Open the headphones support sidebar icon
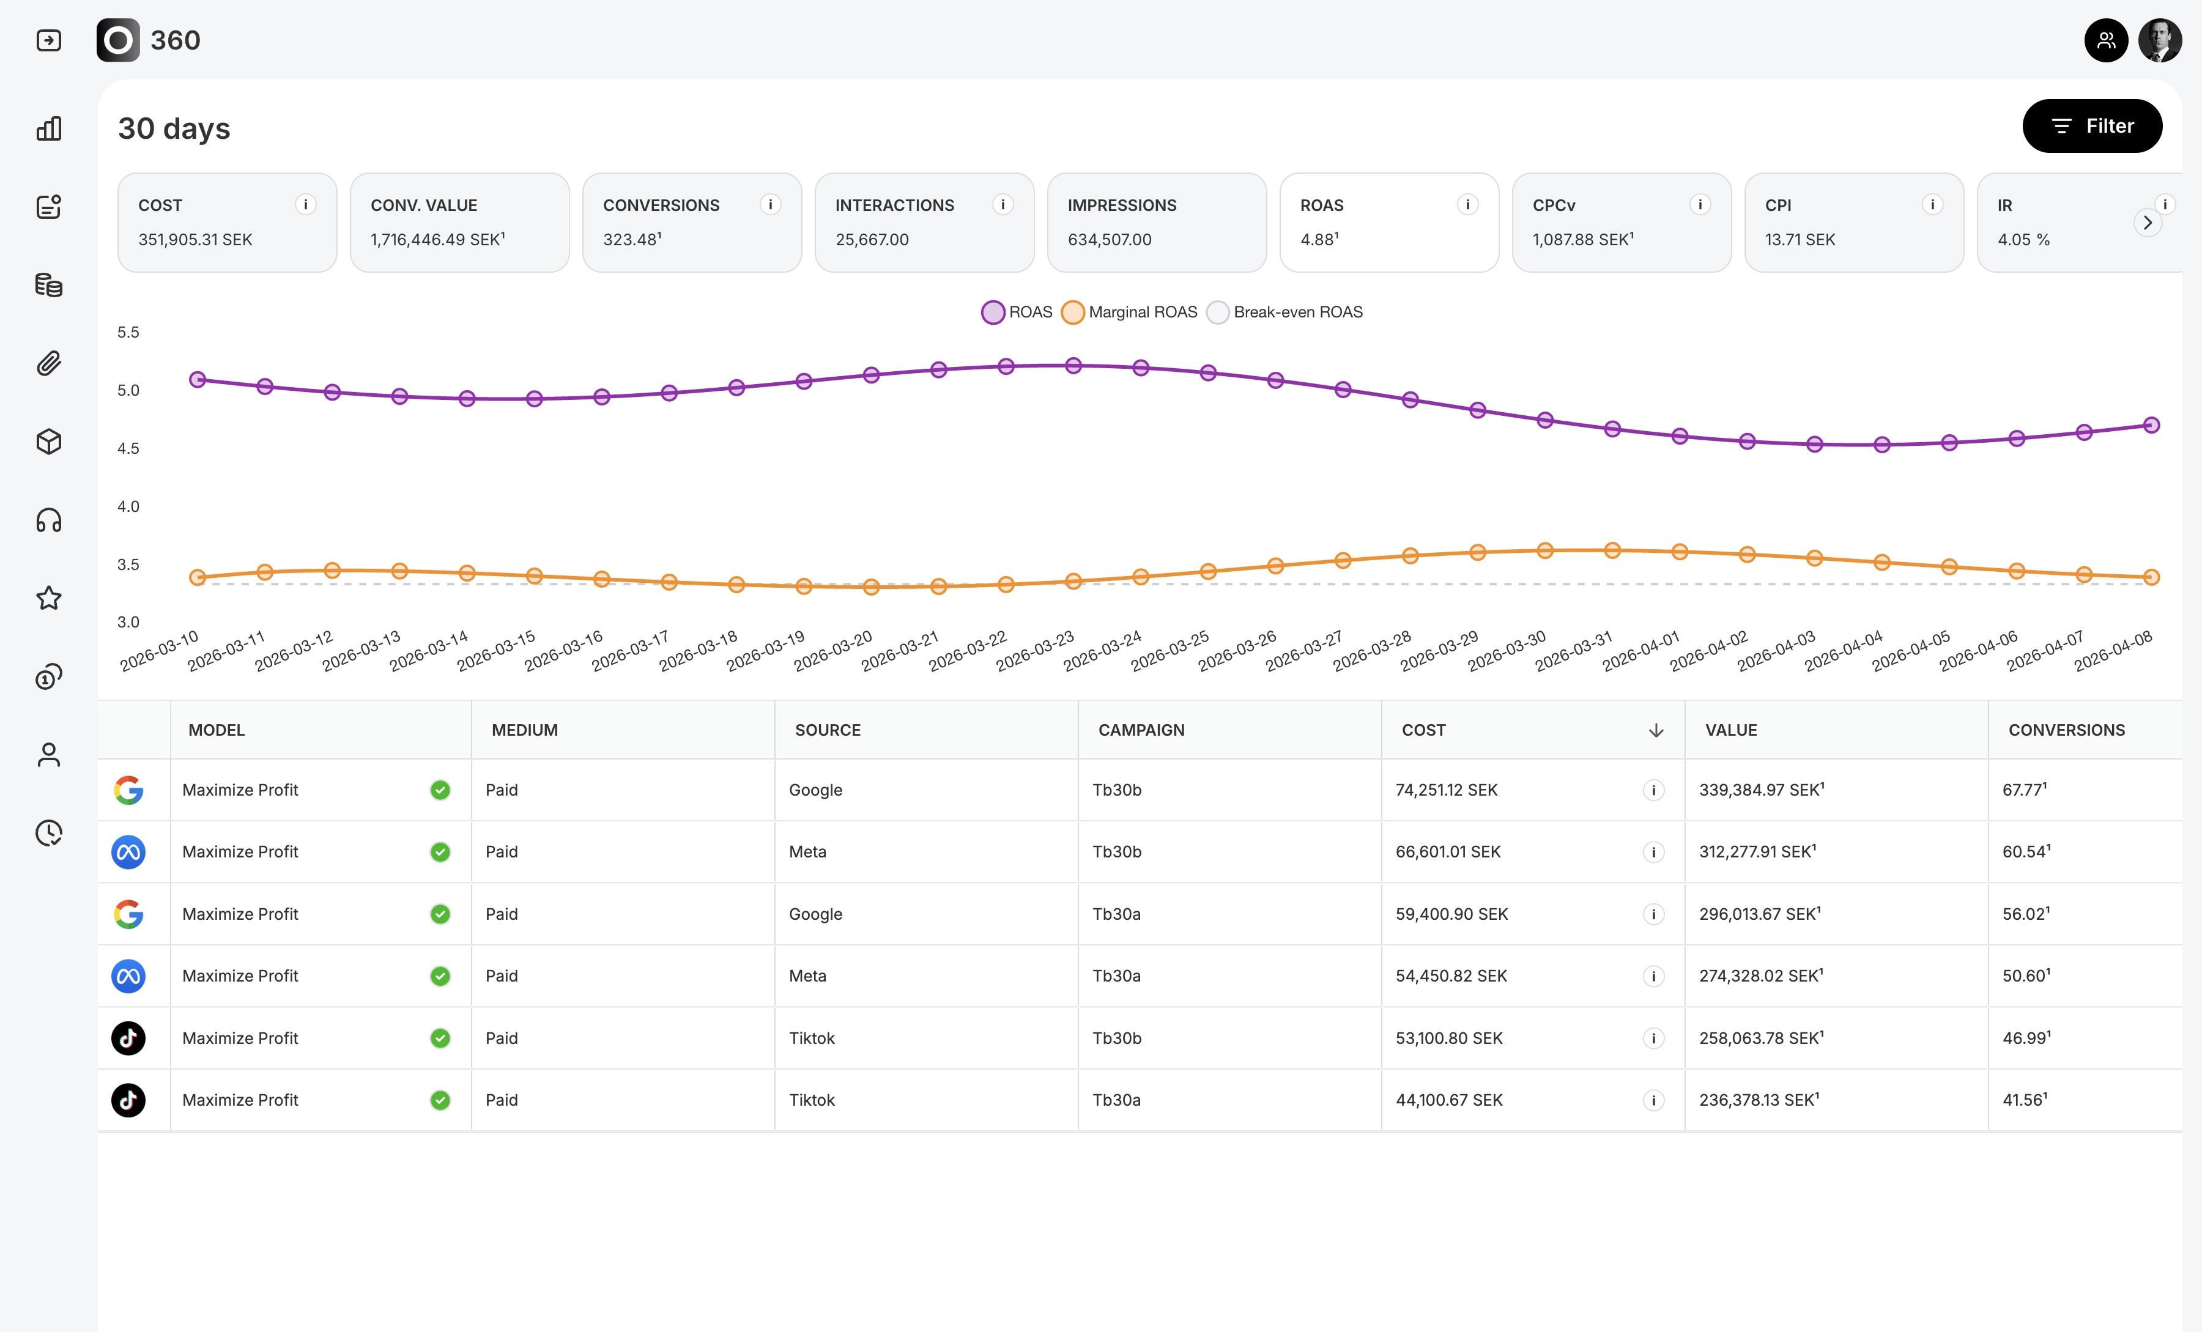This screenshot has width=2202, height=1332. point(48,520)
